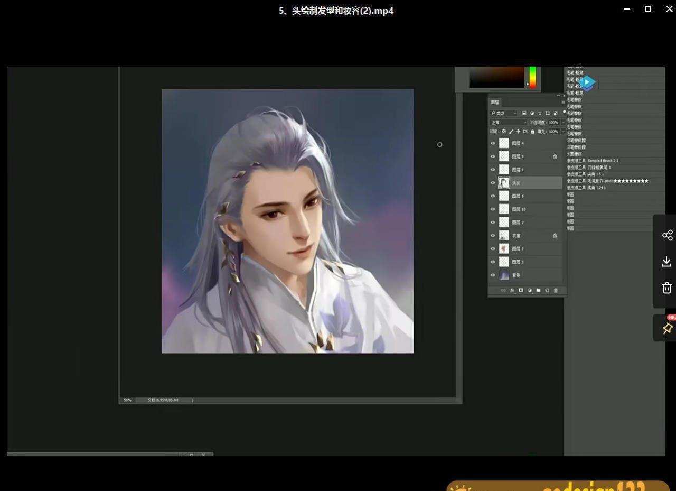Toggle visibility of 图层 3
The height and width of the screenshot is (491, 676).
(x=493, y=262)
